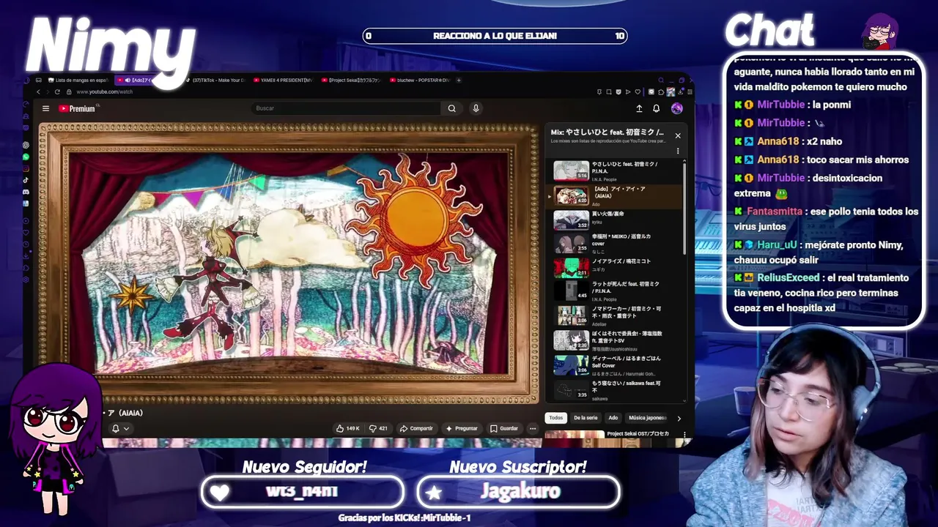Open YouTube notifications bell in header
938x527 pixels.
coord(656,108)
